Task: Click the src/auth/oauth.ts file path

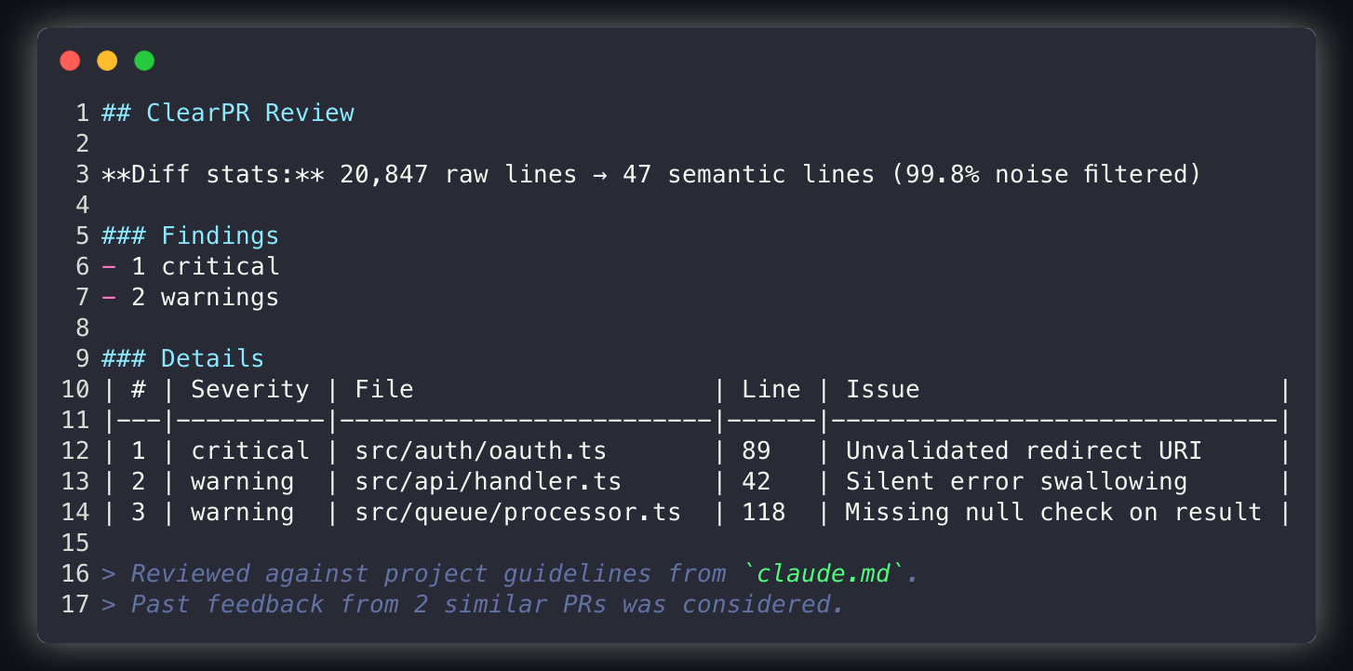Action: [480, 451]
